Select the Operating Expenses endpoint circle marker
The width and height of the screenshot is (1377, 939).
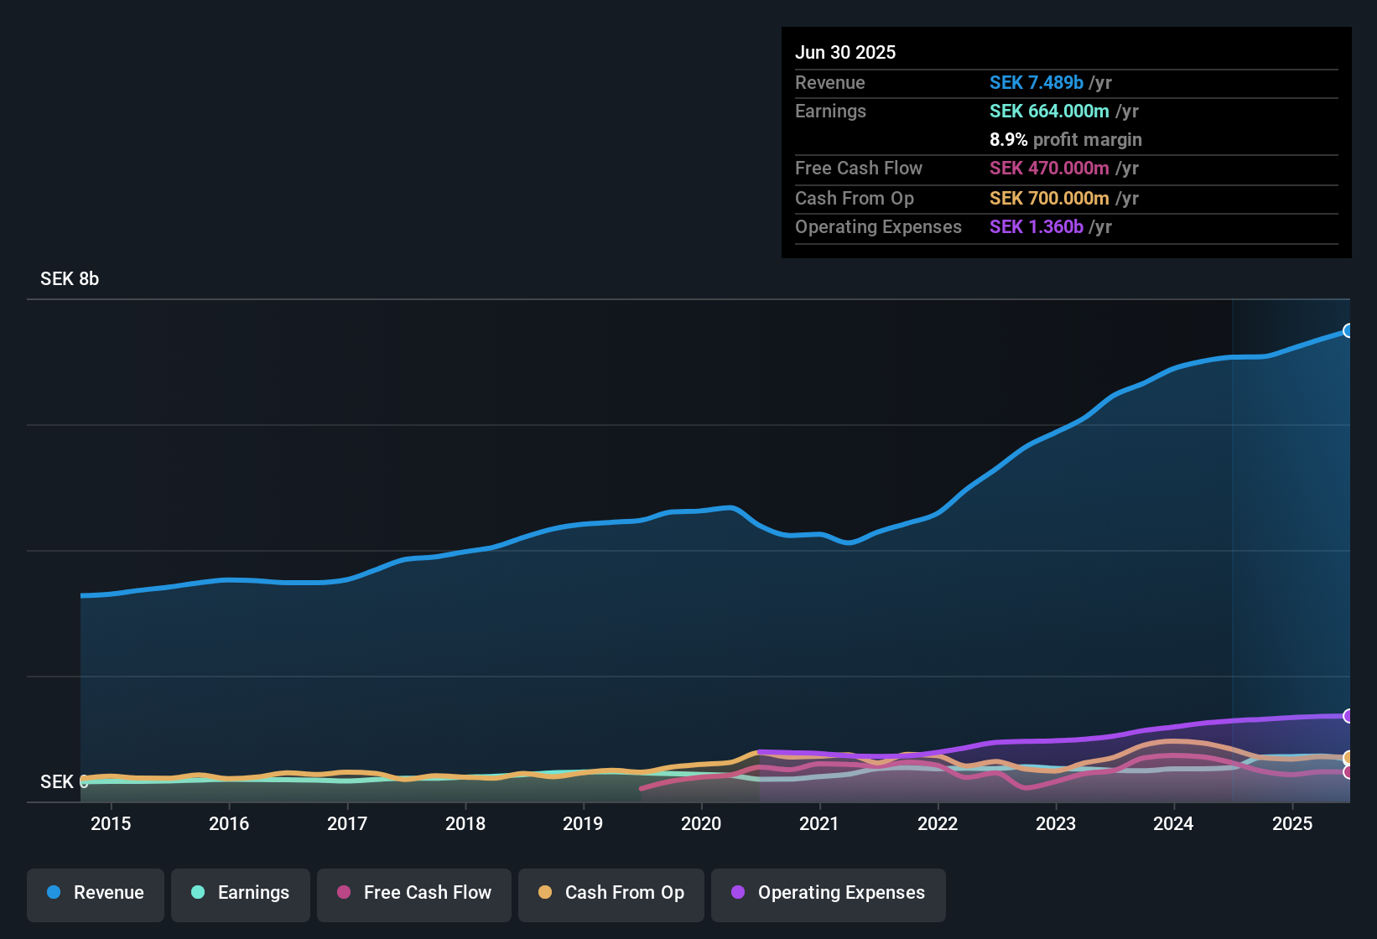click(x=1348, y=716)
